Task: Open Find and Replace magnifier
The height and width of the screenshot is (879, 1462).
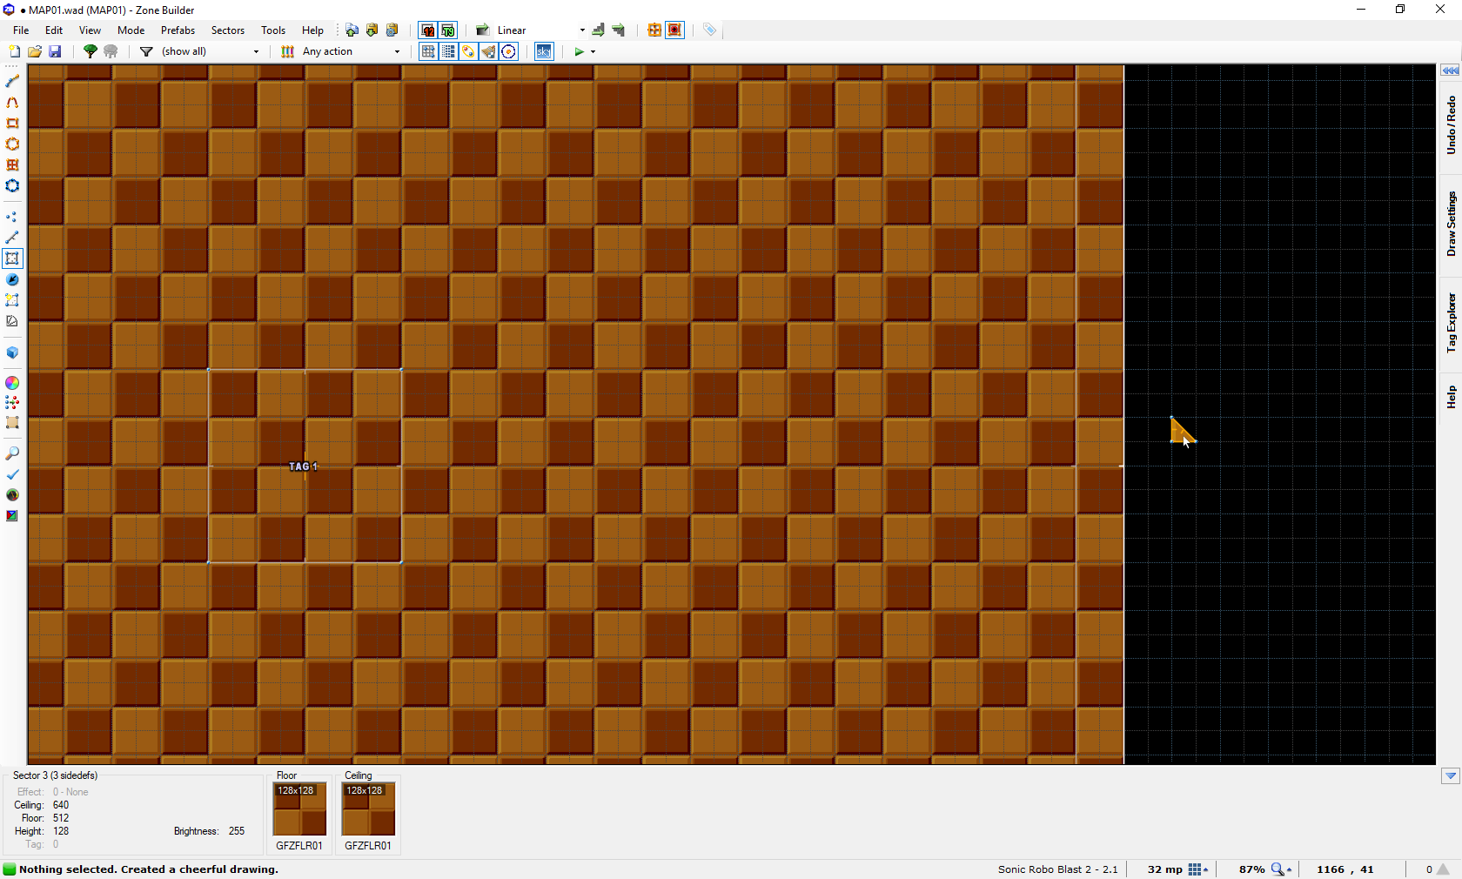Action: [12, 453]
